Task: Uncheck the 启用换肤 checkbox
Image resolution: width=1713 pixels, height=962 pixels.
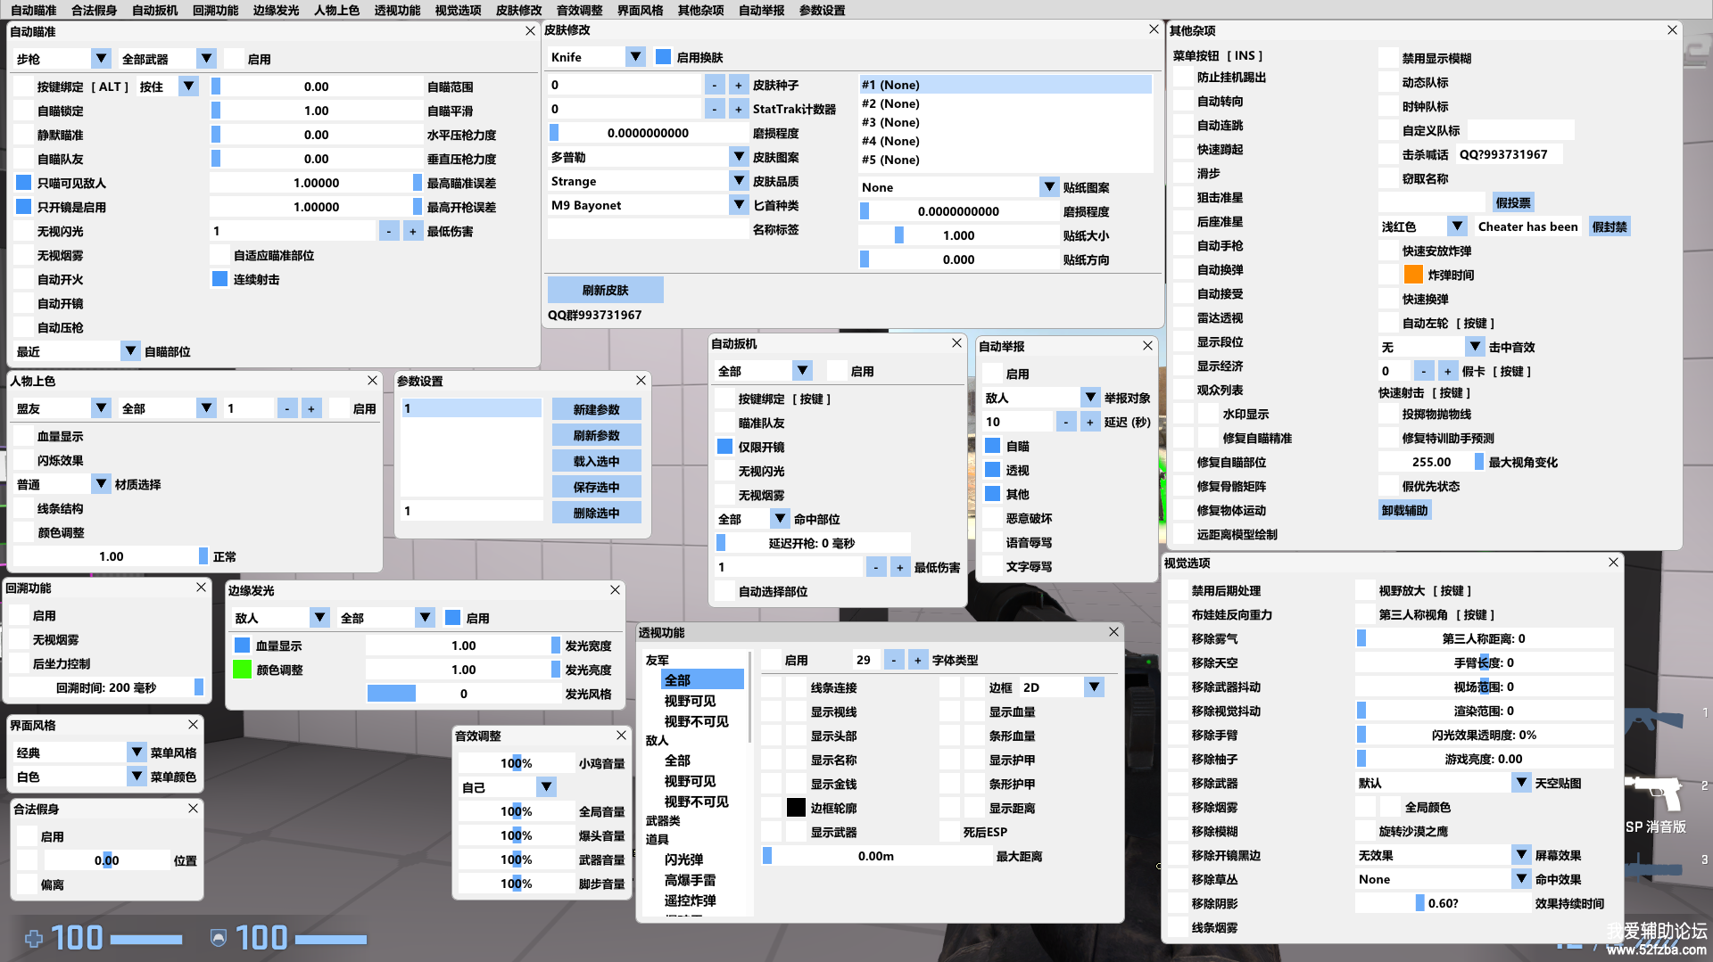Action: click(x=663, y=57)
